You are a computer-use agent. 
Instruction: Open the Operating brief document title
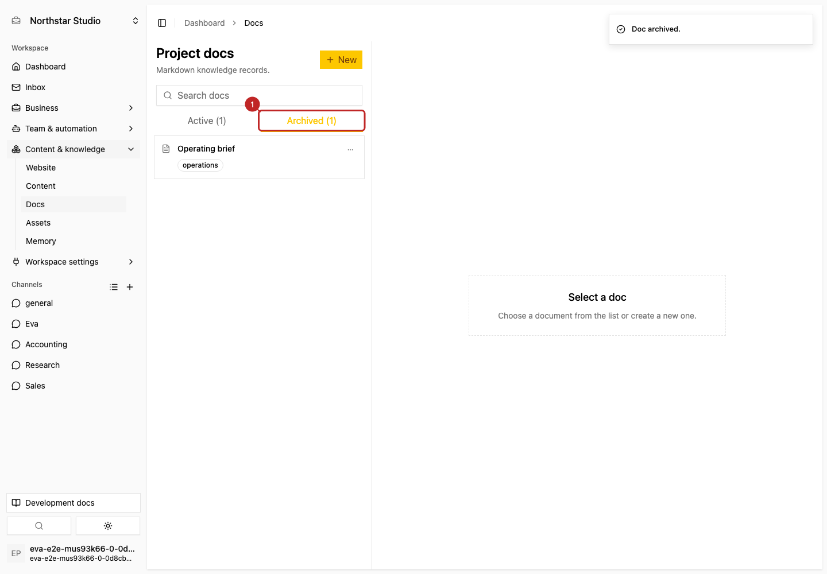pyautogui.click(x=206, y=149)
